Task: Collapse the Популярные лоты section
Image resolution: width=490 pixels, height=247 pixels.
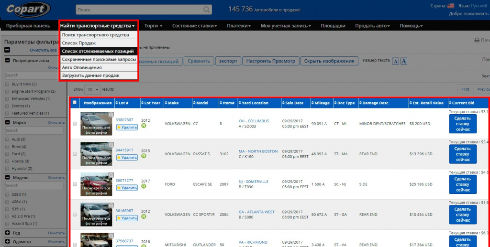Action: tap(8, 61)
